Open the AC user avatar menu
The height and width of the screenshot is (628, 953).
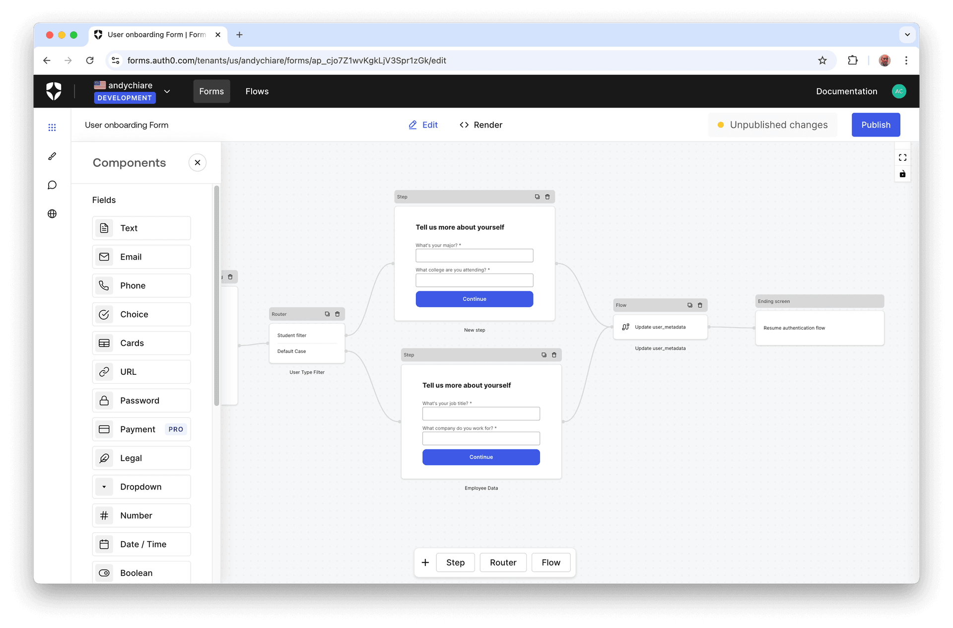coord(898,91)
